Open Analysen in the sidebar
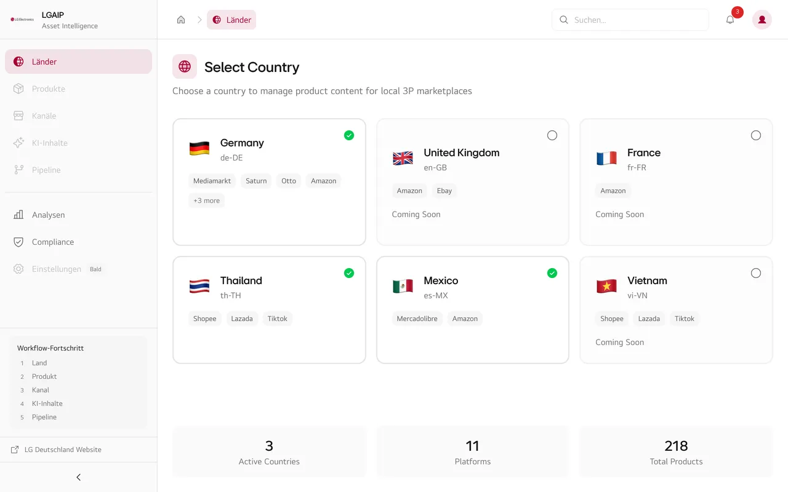The width and height of the screenshot is (788, 492). (x=78, y=215)
